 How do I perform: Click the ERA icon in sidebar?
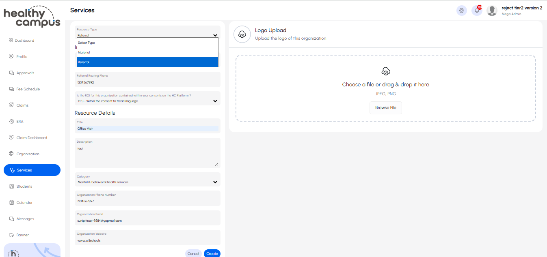(x=11, y=122)
